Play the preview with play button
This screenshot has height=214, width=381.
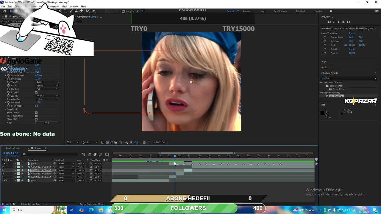tap(338, 22)
